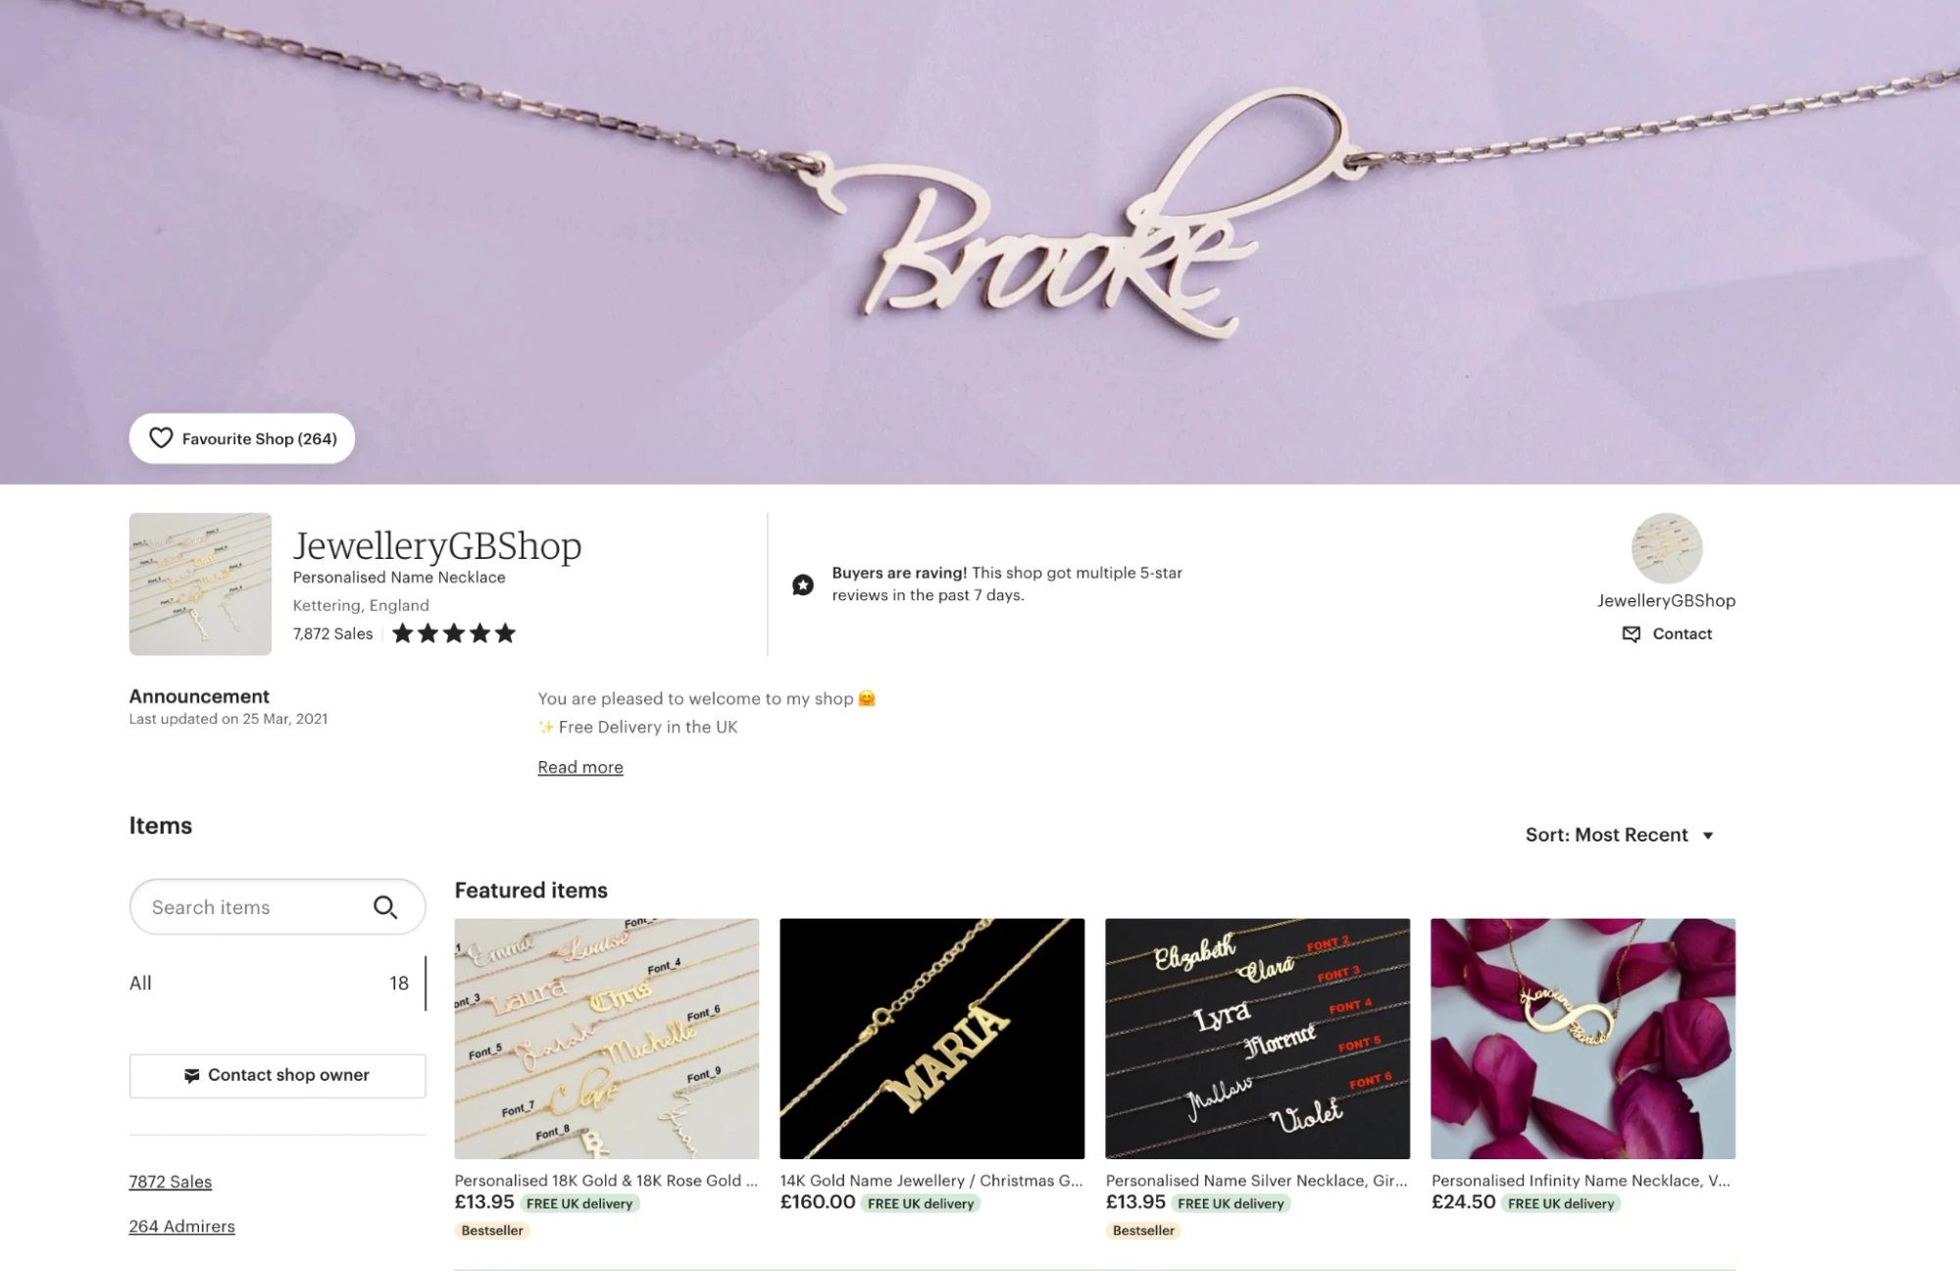Favourite this shop with the Favourite Shop button
This screenshot has width=1960, height=1272.
click(x=242, y=438)
